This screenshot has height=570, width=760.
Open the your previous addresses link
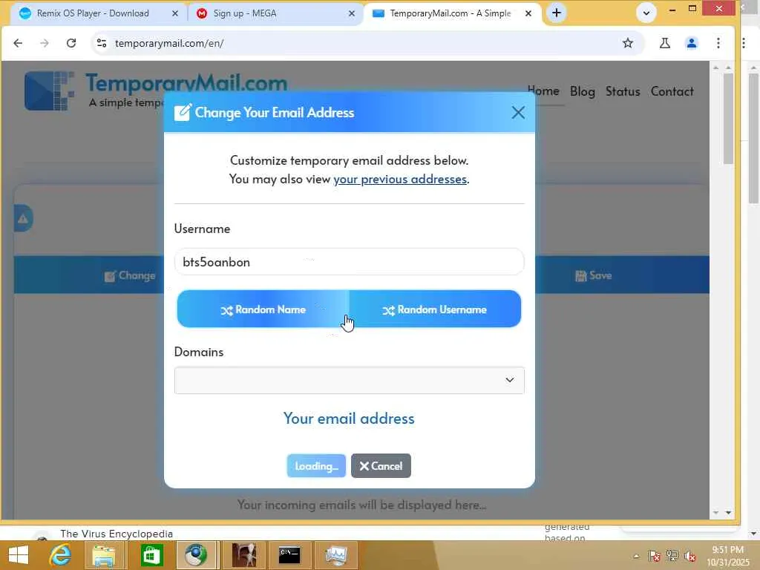point(400,179)
